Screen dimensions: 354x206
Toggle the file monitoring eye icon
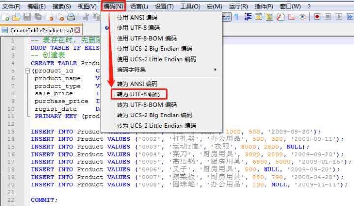(x=302, y=17)
